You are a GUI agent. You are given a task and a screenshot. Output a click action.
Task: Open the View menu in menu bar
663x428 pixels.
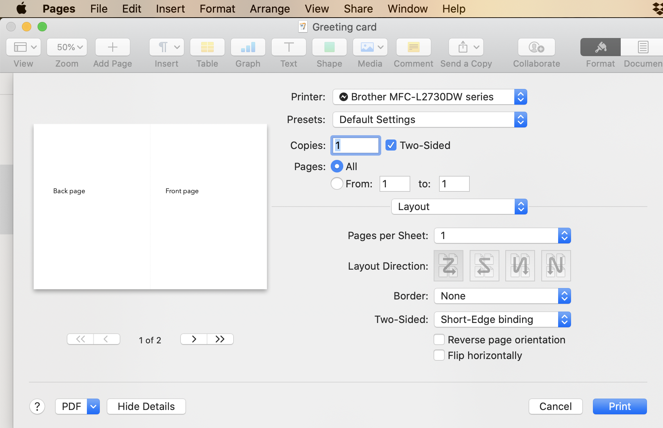tap(317, 9)
